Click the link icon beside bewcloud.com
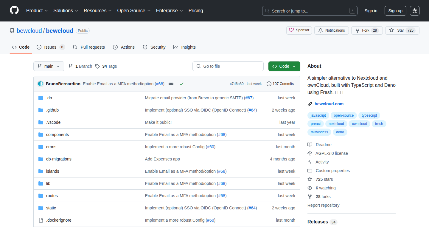 [x=310, y=104]
